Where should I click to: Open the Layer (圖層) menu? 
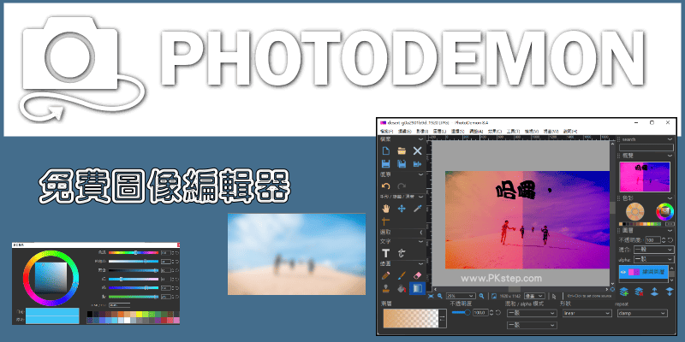(x=439, y=131)
